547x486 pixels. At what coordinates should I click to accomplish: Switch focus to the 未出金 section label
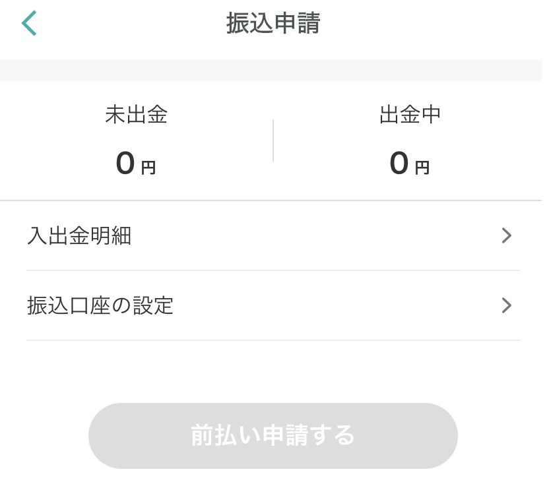[136, 115]
